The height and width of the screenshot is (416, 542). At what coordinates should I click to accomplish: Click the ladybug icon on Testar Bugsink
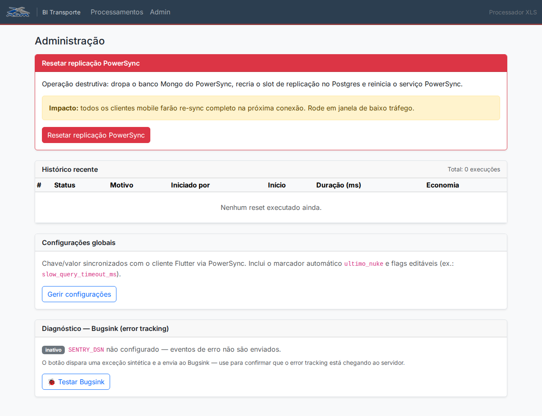tap(52, 382)
